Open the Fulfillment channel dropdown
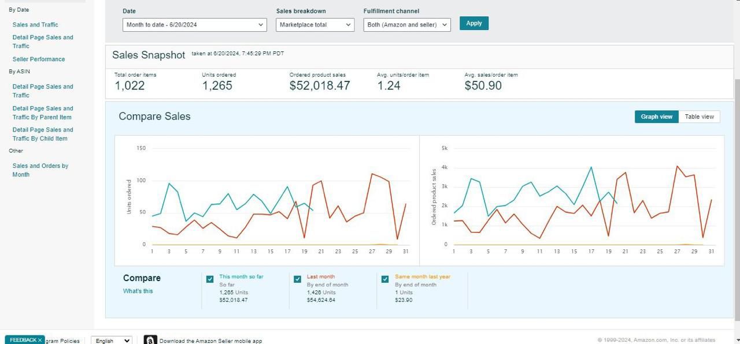This screenshot has height=344, width=740. (x=407, y=25)
